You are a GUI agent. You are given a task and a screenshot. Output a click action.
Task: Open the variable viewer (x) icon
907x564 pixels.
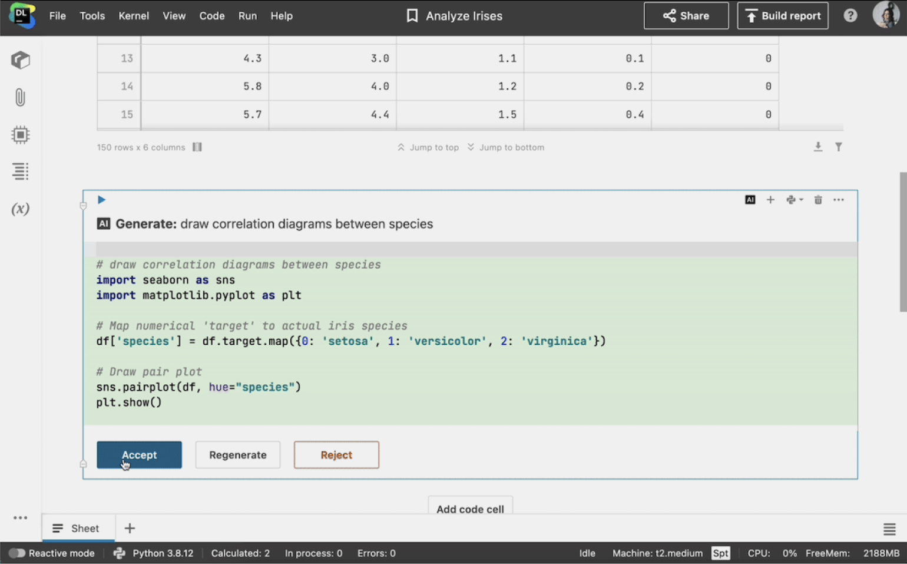[21, 209]
